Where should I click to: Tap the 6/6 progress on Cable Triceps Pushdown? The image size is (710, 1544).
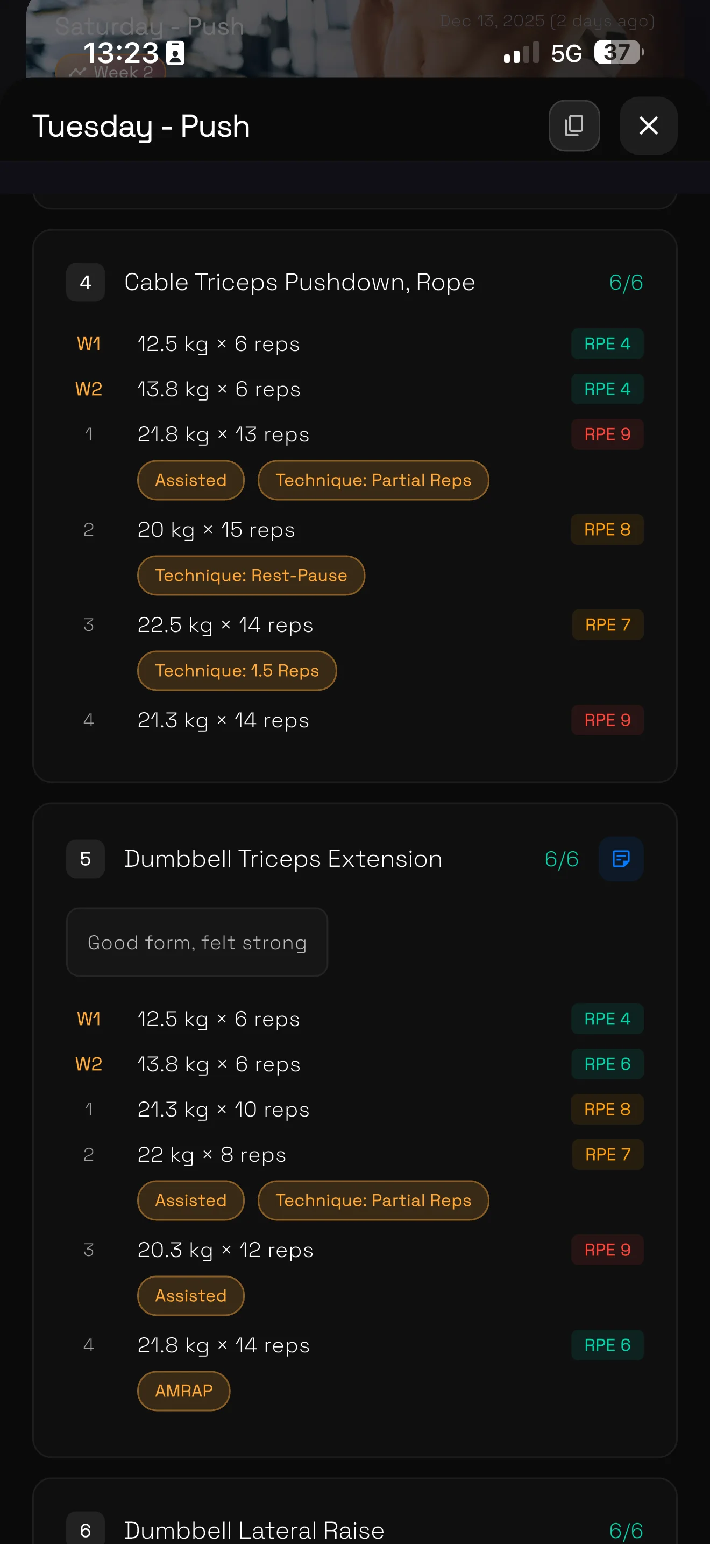[626, 282]
